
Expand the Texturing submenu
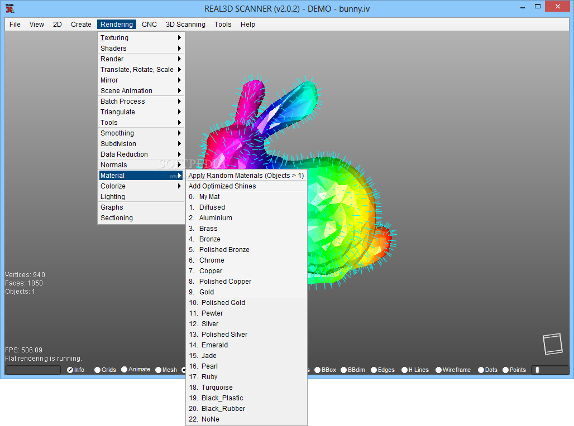(141, 38)
